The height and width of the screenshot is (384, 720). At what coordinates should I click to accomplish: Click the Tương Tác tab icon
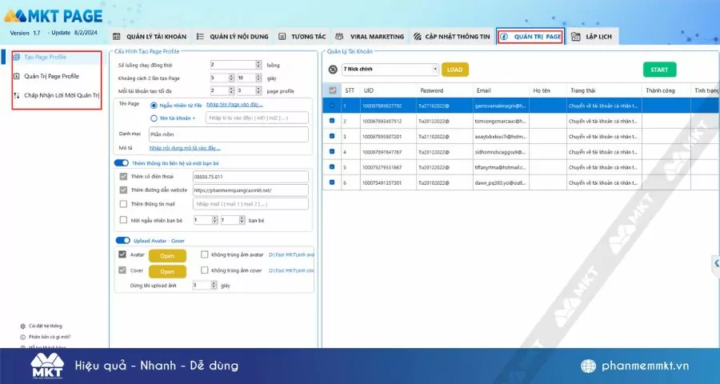point(282,36)
